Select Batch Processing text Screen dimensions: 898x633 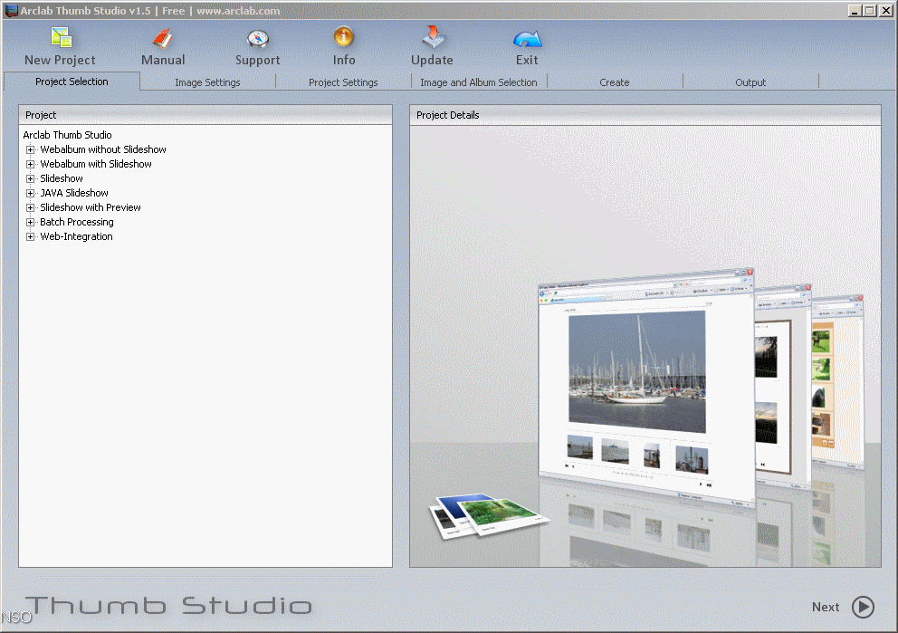[77, 222]
